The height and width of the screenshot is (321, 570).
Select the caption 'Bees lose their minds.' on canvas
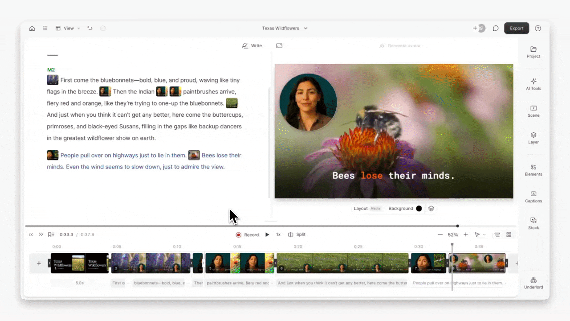pyautogui.click(x=394, y=176)
